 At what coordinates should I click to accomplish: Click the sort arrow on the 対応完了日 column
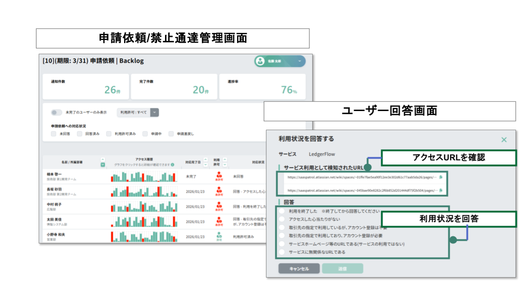click(x=205, y=161)
